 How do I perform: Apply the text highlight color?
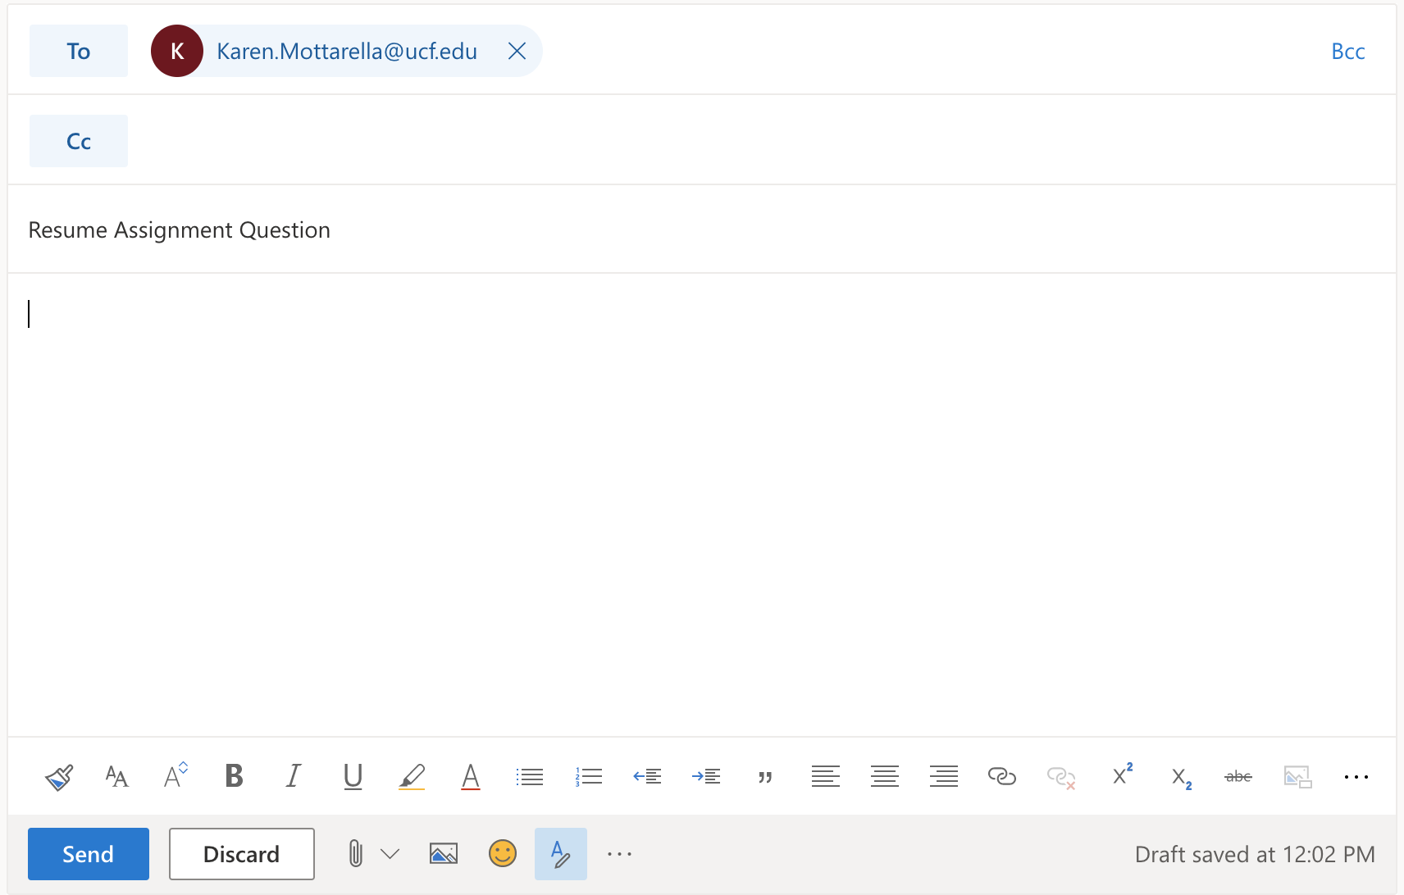tap(412, 776)
